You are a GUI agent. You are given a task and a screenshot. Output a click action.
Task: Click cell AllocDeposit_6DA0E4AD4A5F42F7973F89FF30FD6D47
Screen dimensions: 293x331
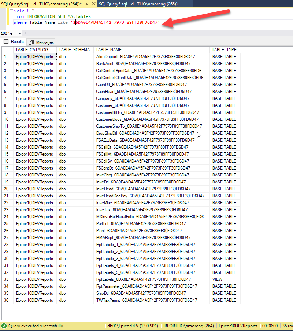[x=152, y=57]
